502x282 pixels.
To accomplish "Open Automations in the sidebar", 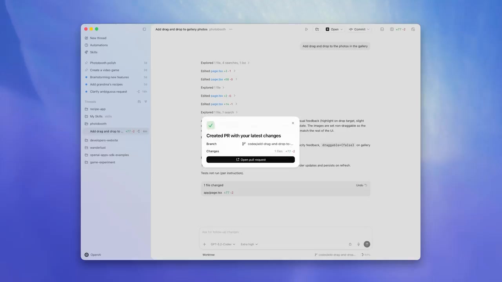I will click(99, 45).
